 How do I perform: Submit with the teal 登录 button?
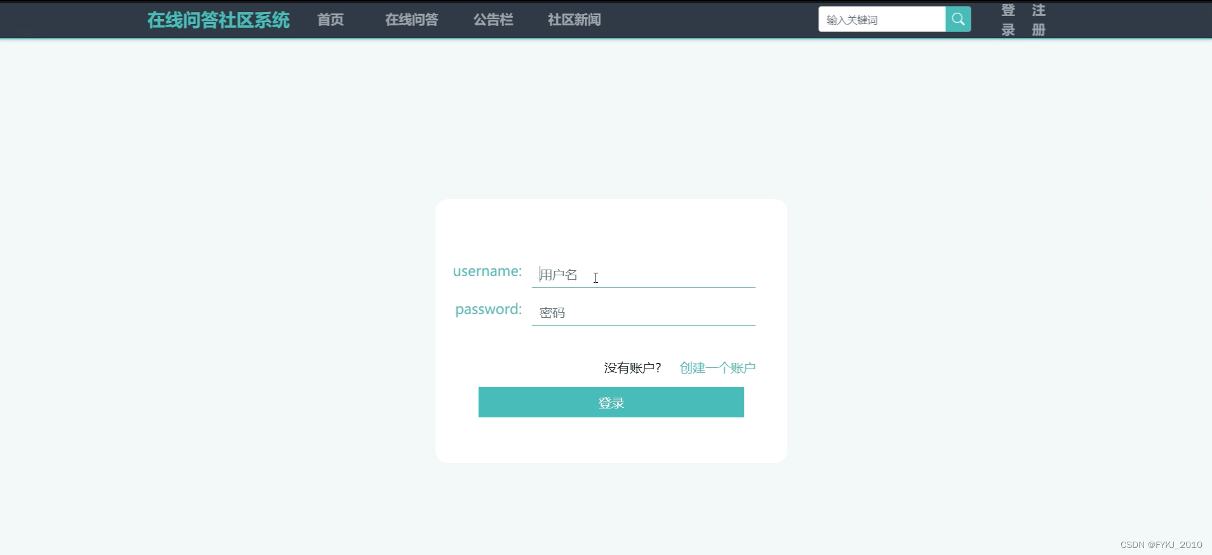coord(611,402)
